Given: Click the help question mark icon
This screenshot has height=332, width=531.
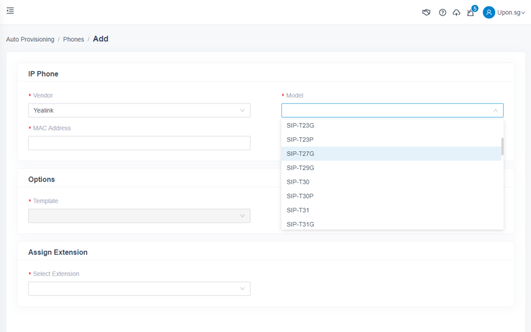Looking at the screenshot, I should pos(442,12).
